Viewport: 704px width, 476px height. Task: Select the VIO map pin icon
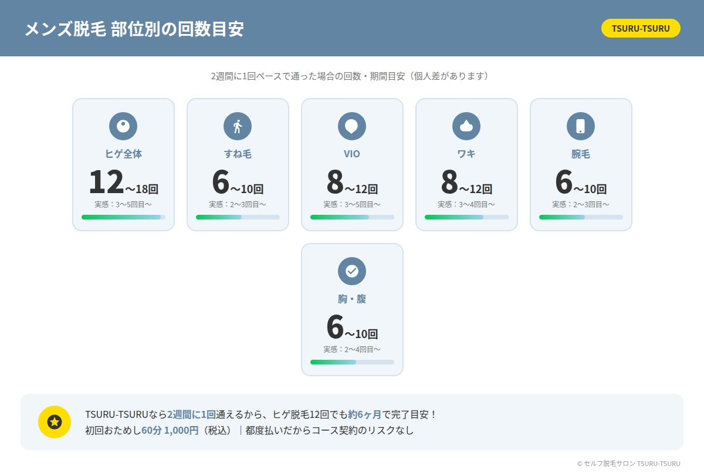(x=352, y=126)
